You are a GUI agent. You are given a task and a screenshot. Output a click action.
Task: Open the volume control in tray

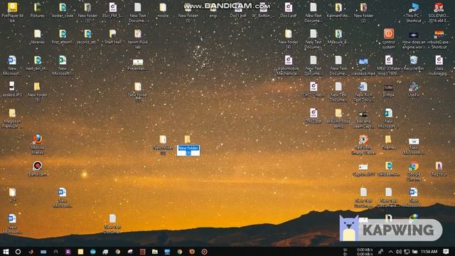click(398, 251)
